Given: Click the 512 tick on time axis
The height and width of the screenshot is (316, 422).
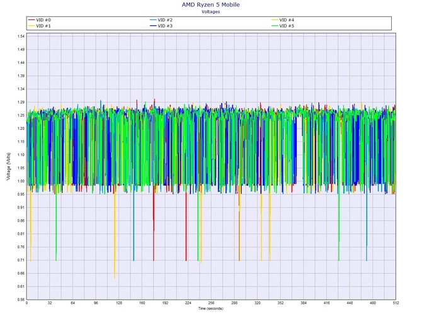Looking at the screenshot, I should [x=396, y=303].
